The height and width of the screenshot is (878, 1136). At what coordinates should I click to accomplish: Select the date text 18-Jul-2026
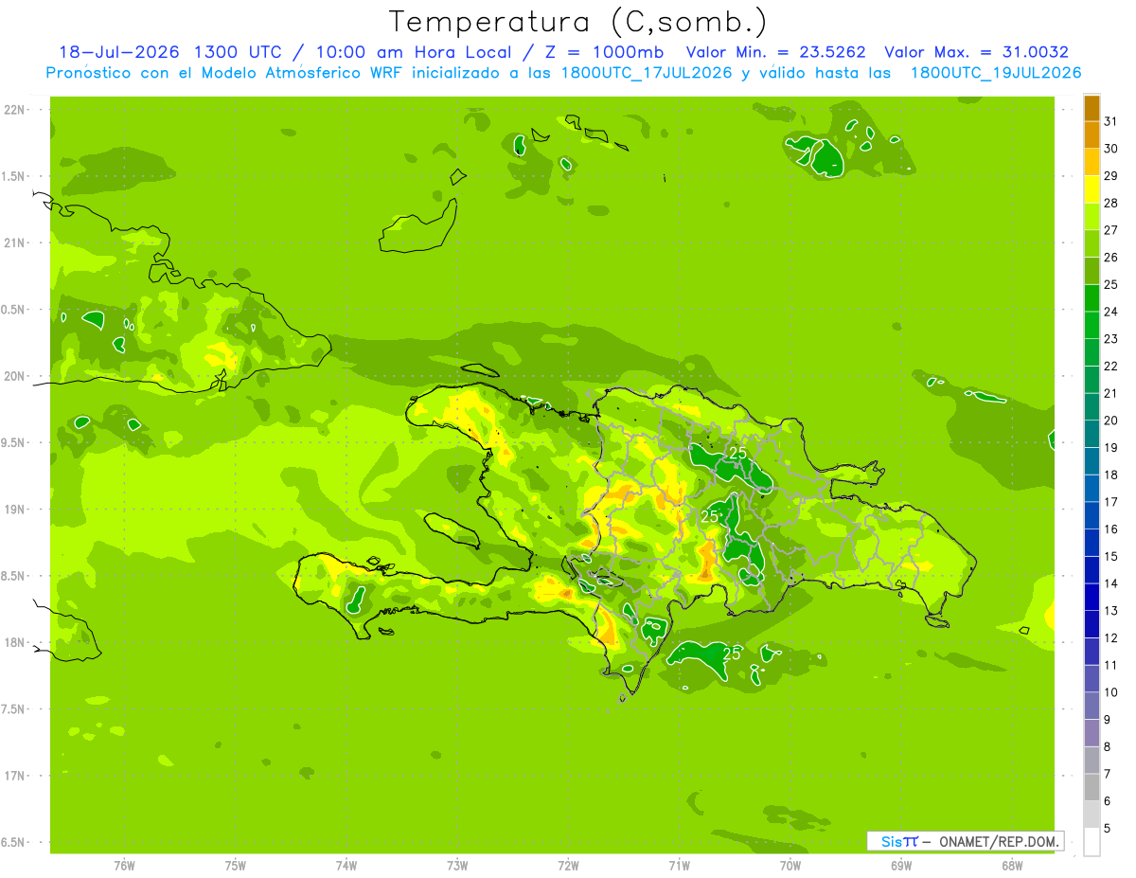coord(120,52)
